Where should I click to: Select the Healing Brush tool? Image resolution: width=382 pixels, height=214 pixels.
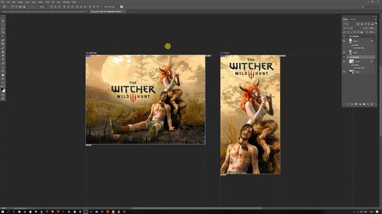3,44
